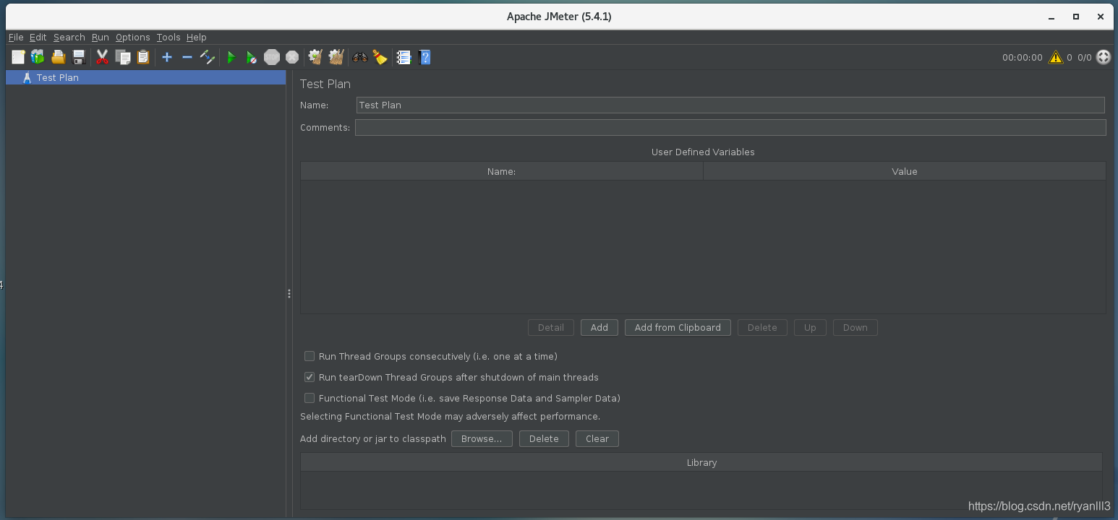Click the Test Plan flask icon in tree
This screenshot has height=520, width=1118.
click(x=27, y=77)
